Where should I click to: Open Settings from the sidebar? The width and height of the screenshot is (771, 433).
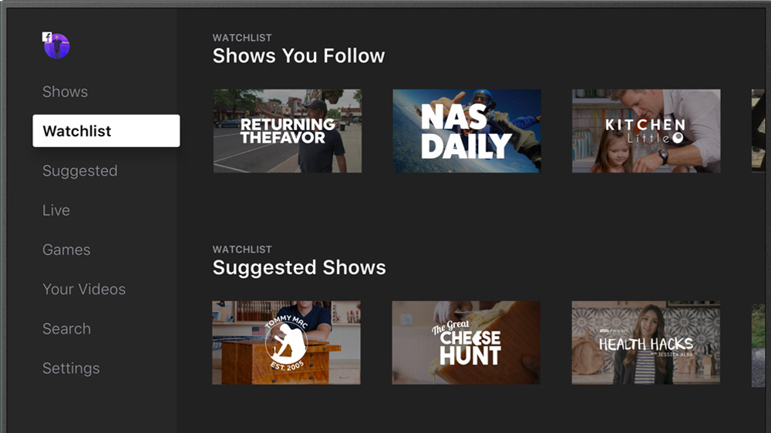pos(71,368)
